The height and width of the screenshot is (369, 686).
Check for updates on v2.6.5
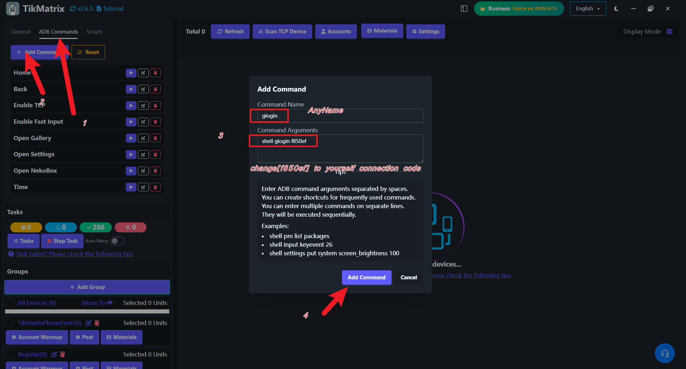click(81, 9)
